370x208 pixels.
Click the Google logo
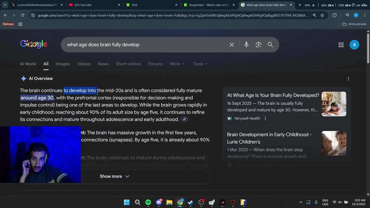(34, 44)
